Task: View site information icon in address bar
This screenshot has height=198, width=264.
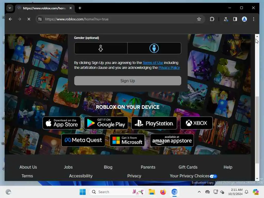Action: click(x=40, y=19)
